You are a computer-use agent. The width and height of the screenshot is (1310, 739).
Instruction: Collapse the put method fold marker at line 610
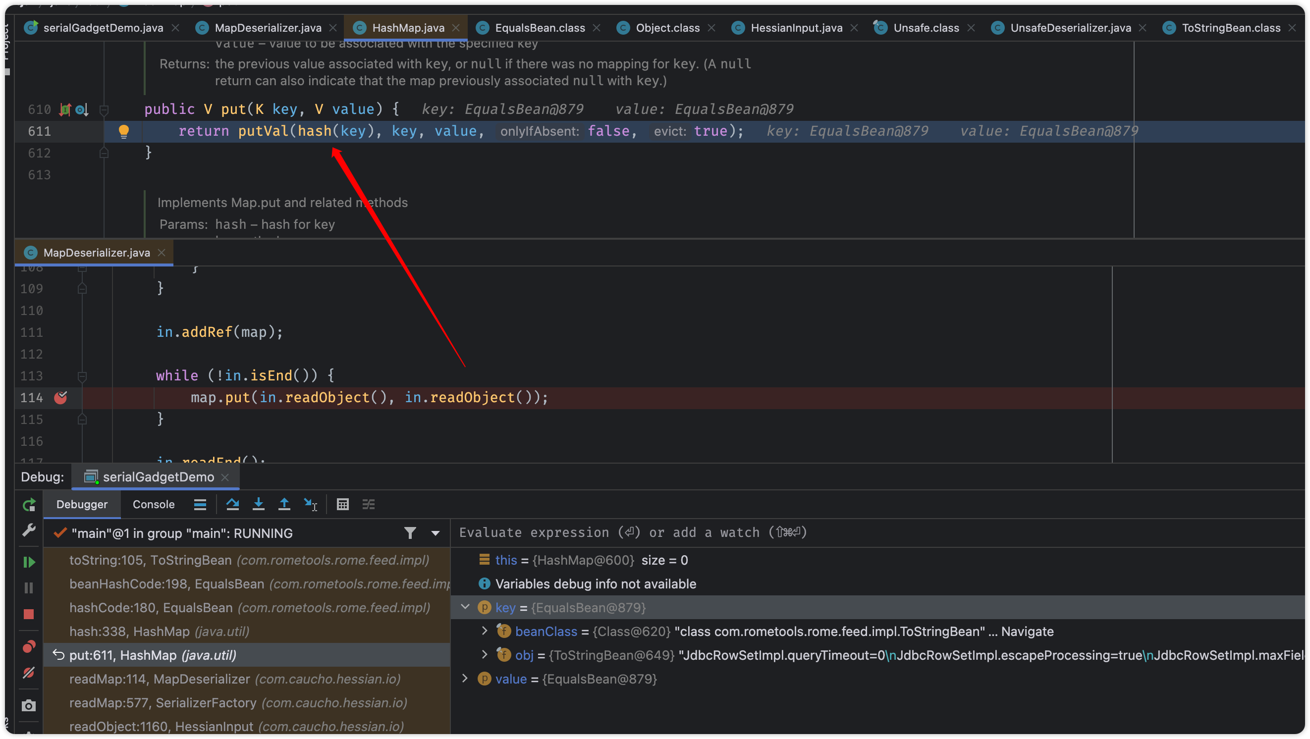point(104,109)
